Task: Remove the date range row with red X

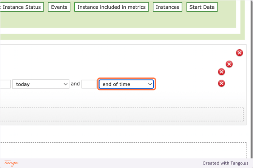Action: pos(222,83)
